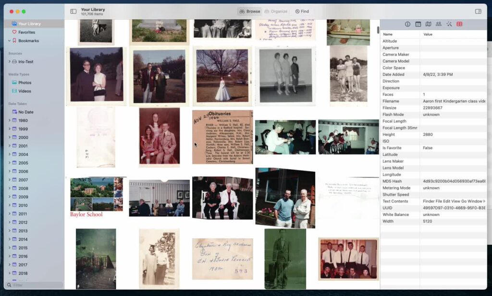
Task: Open the people/faces inspector icon
Action: (439, 24)
